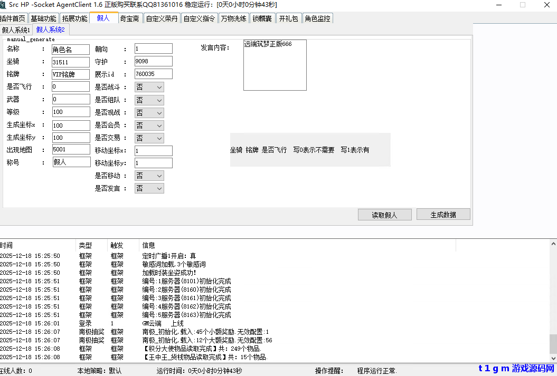The width and height of the screenshot is (557, 376).
Task: Open the 自定义指令 tab
Action: tap(199, 17)
